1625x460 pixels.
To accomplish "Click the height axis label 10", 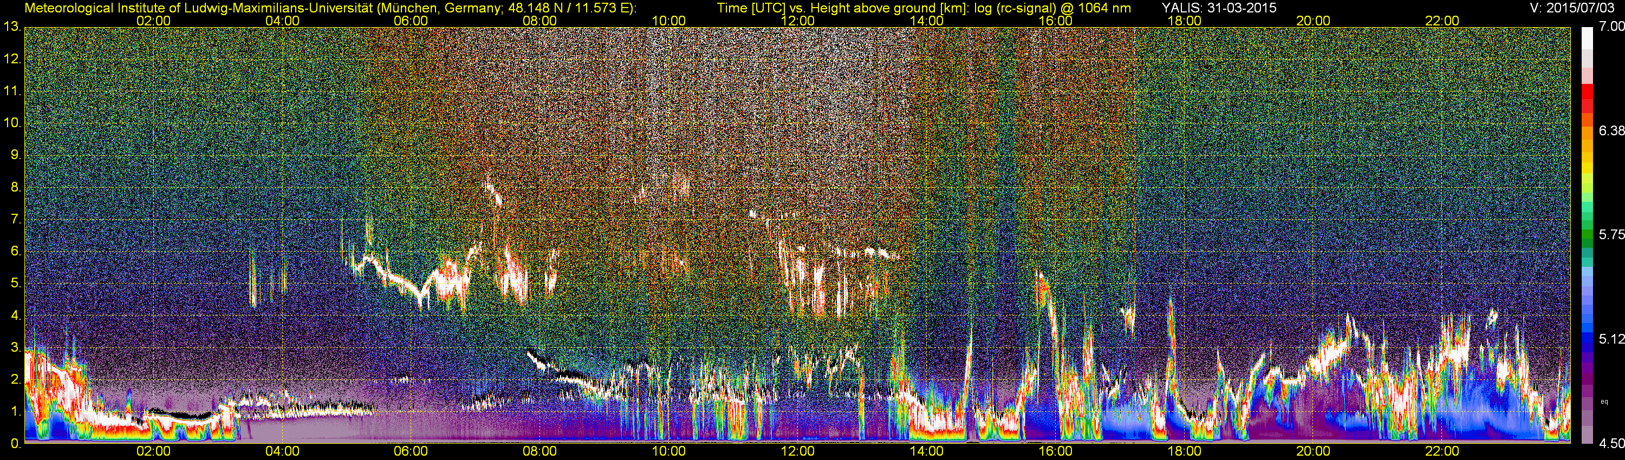I will pyautogui.click(x=12, y=123).
